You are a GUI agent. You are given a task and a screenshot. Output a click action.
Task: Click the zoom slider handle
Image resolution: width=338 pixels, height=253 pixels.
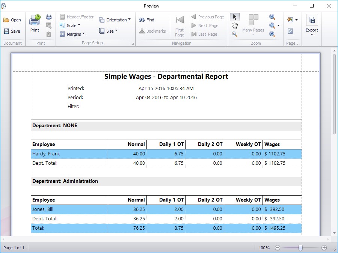point(300,248)
